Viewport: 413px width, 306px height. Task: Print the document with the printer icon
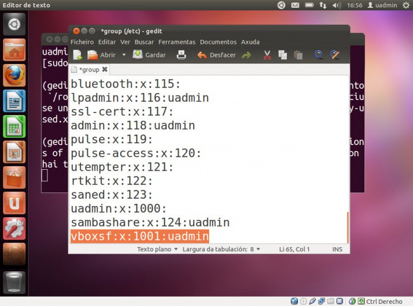[181, 55]
